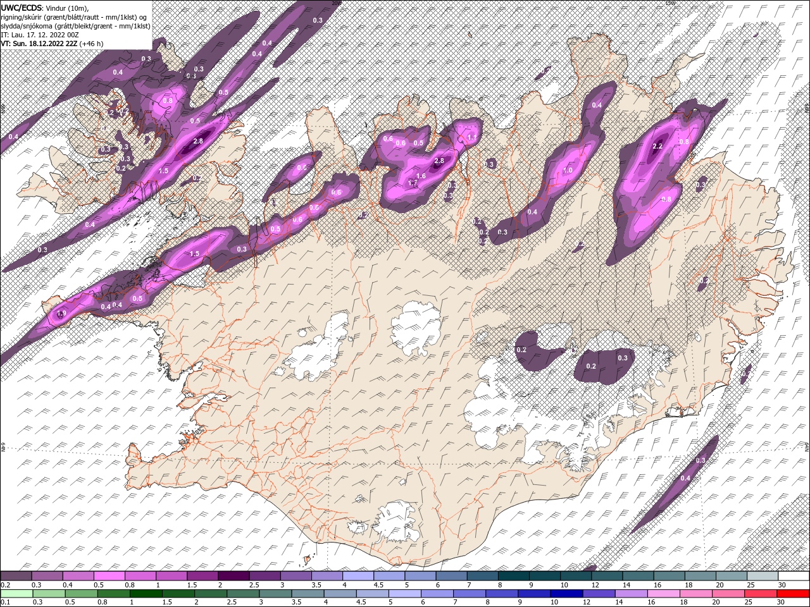Screen dimensions: 810x607
Task: Pick the darkest purple swatch between 2 and 2.5 in the upper legend
Action: (x=234, y=576)
